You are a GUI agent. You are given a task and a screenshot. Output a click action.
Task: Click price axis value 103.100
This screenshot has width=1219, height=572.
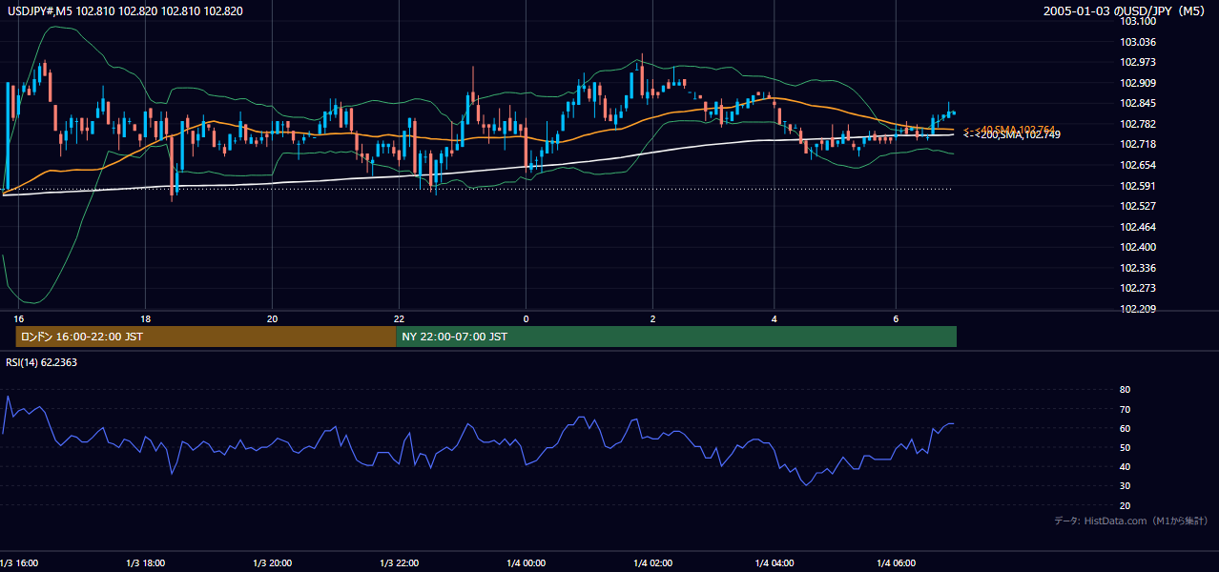[x=1138, y=21]
